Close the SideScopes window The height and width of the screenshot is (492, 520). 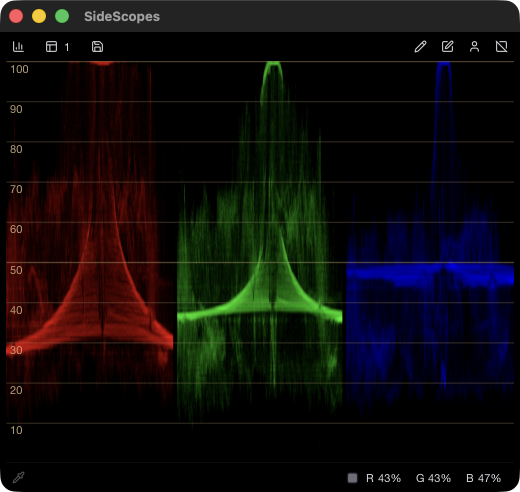(x=16, y=16)
